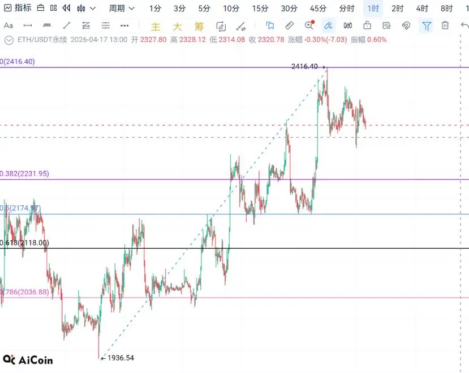Click the candlestick compare icon
This screenshot has height=373, width=469.
tap(348, 26)
